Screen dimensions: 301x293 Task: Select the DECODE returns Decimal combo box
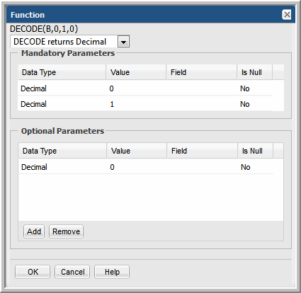pos(70,42)
